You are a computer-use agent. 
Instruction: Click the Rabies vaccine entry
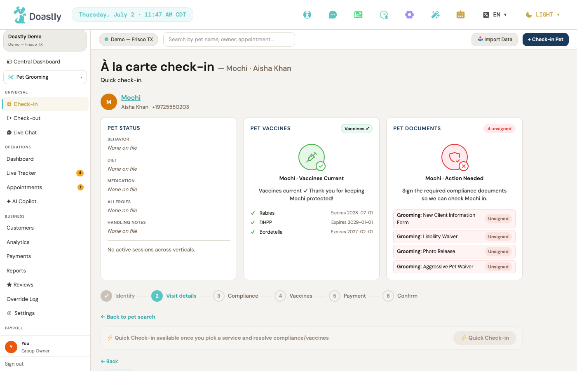tap(312, 213)
